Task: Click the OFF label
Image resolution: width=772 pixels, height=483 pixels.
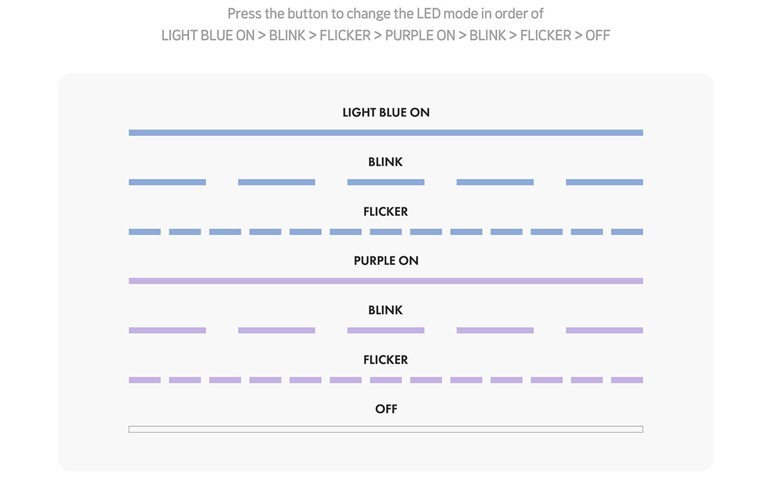Action: click(386, 409)
